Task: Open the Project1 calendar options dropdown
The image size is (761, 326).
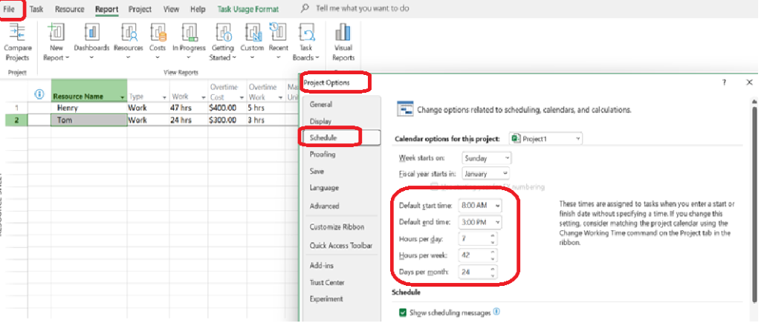Action: (x=546, y=139)
